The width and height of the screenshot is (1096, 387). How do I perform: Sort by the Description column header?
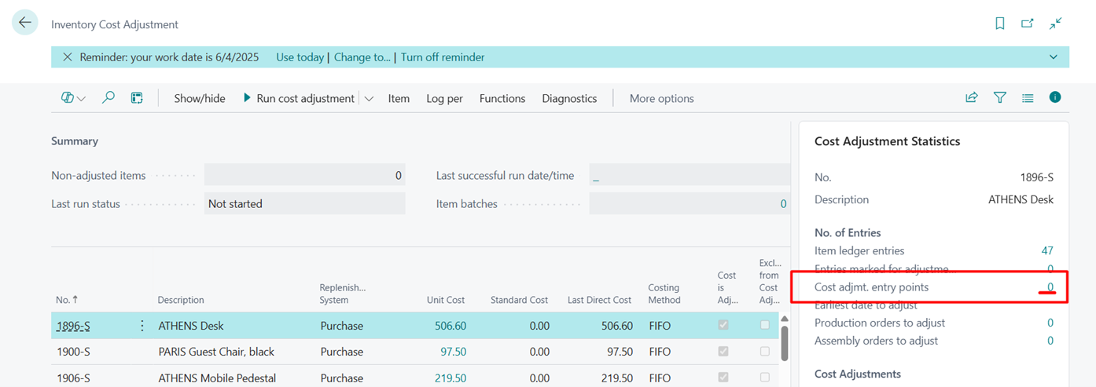[x=181, y=300]
